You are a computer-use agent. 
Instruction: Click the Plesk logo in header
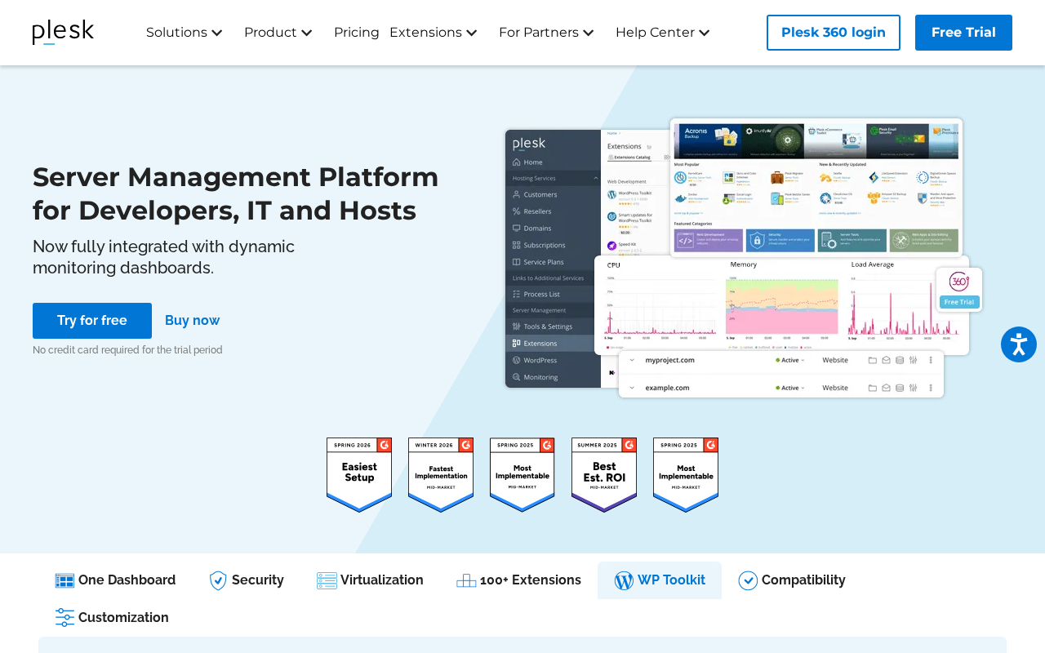pos(63,32)
